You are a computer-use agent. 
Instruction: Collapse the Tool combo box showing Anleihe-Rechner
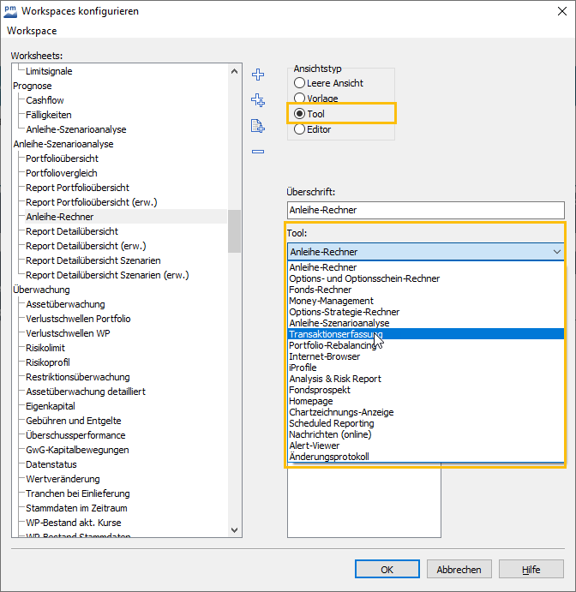click(557, 252)
